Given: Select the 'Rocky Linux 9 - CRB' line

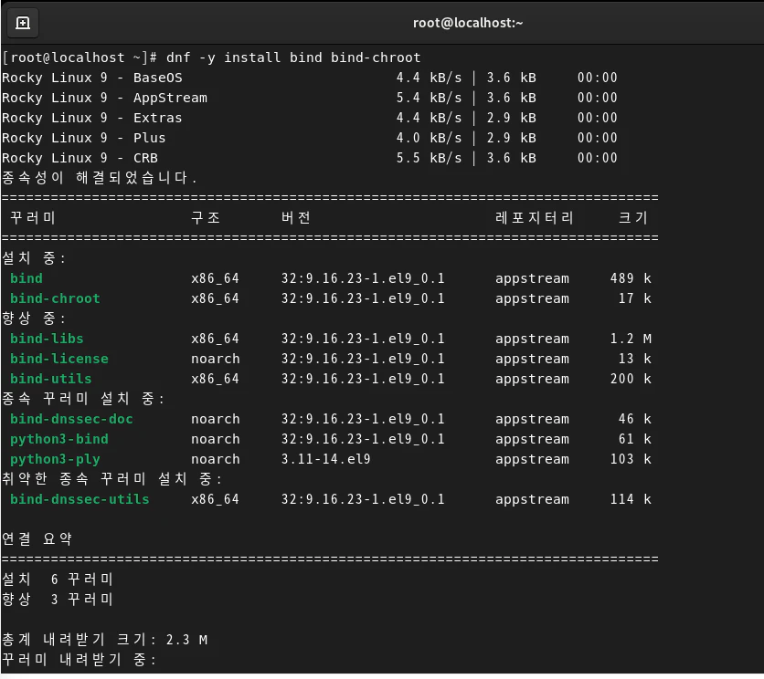Looking at the screenshot, I should coord(310,158).
